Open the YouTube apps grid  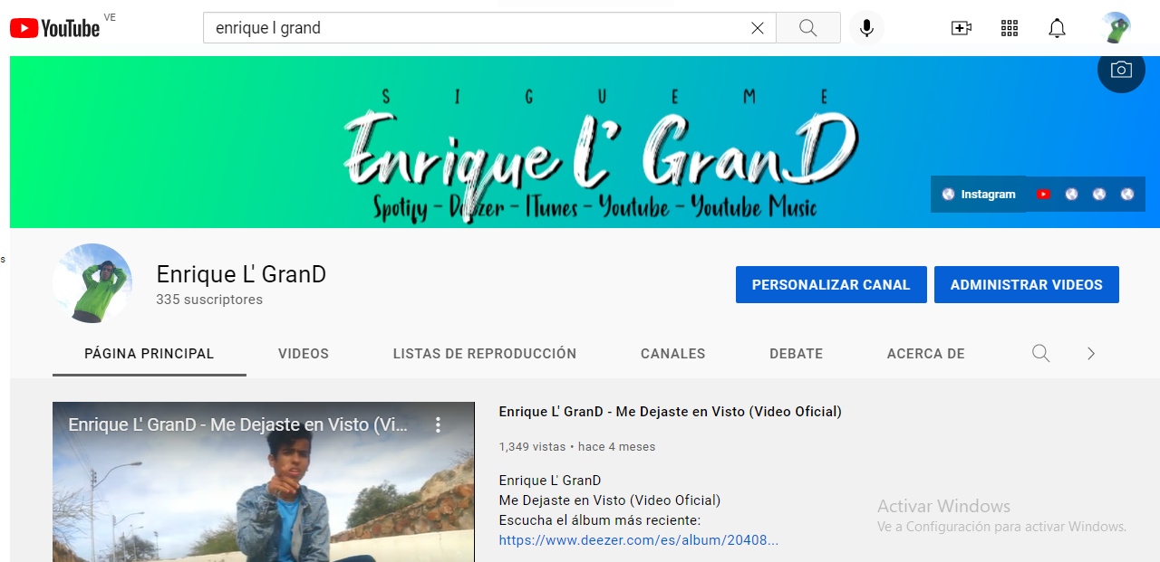1010,28
